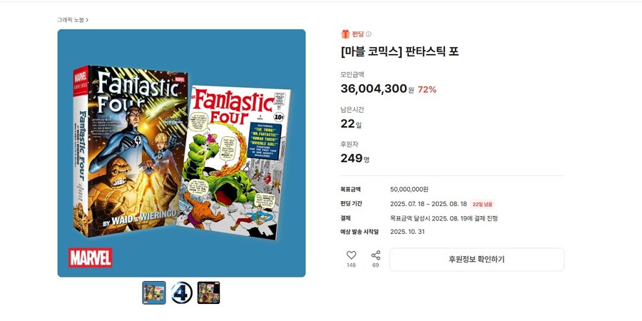Select the Fantastic Four "4" logo thumbnail
Image resolution: width=642 pixels, height=321 pixels.
181,292
